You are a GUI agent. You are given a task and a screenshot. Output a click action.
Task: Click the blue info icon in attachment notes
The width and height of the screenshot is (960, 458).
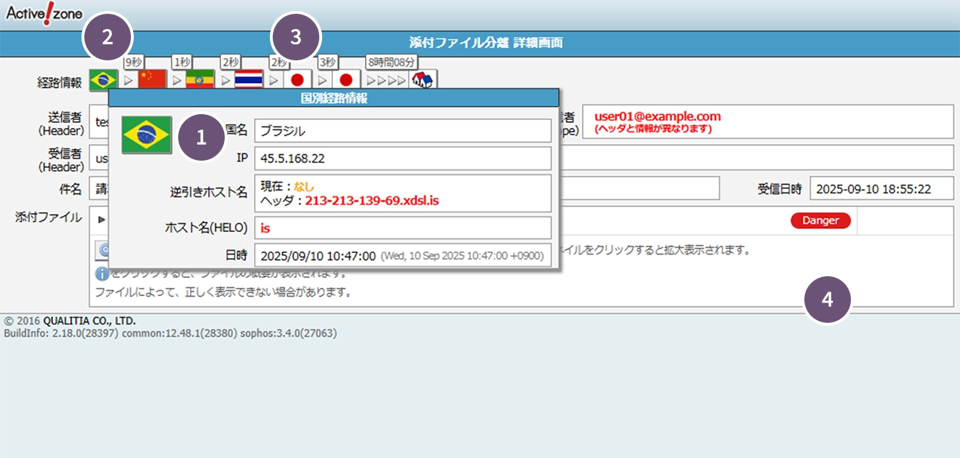click(x=102, y=274)
